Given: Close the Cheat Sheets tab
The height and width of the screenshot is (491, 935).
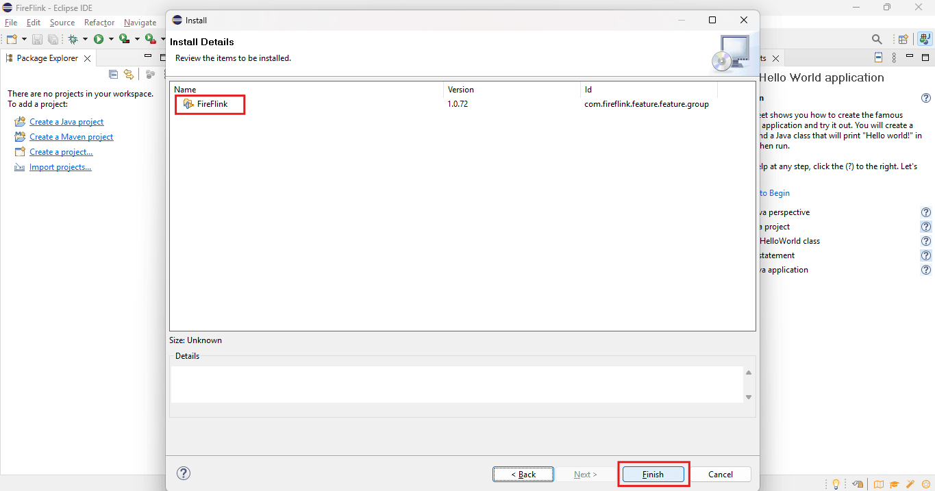Looking at the screenshot, I should [x=775, y=59].
